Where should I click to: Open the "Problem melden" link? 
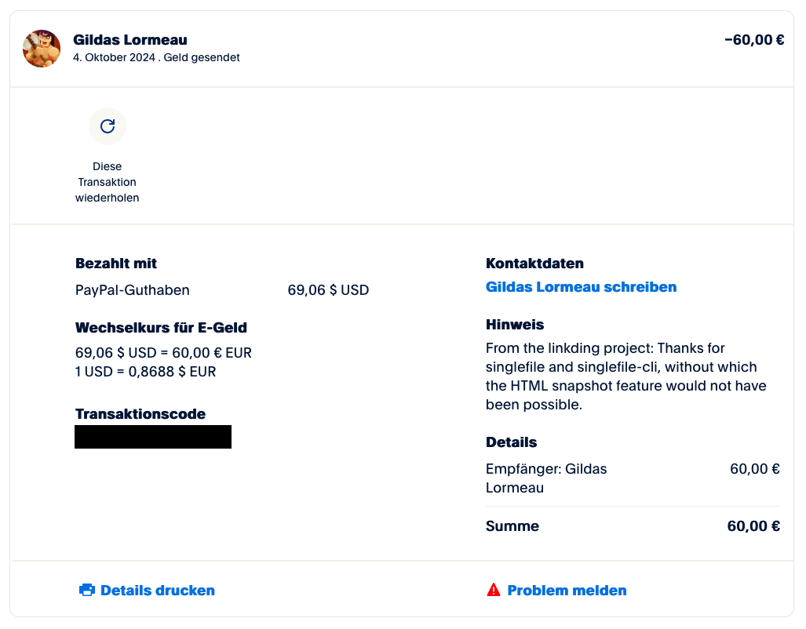(567, 591)
